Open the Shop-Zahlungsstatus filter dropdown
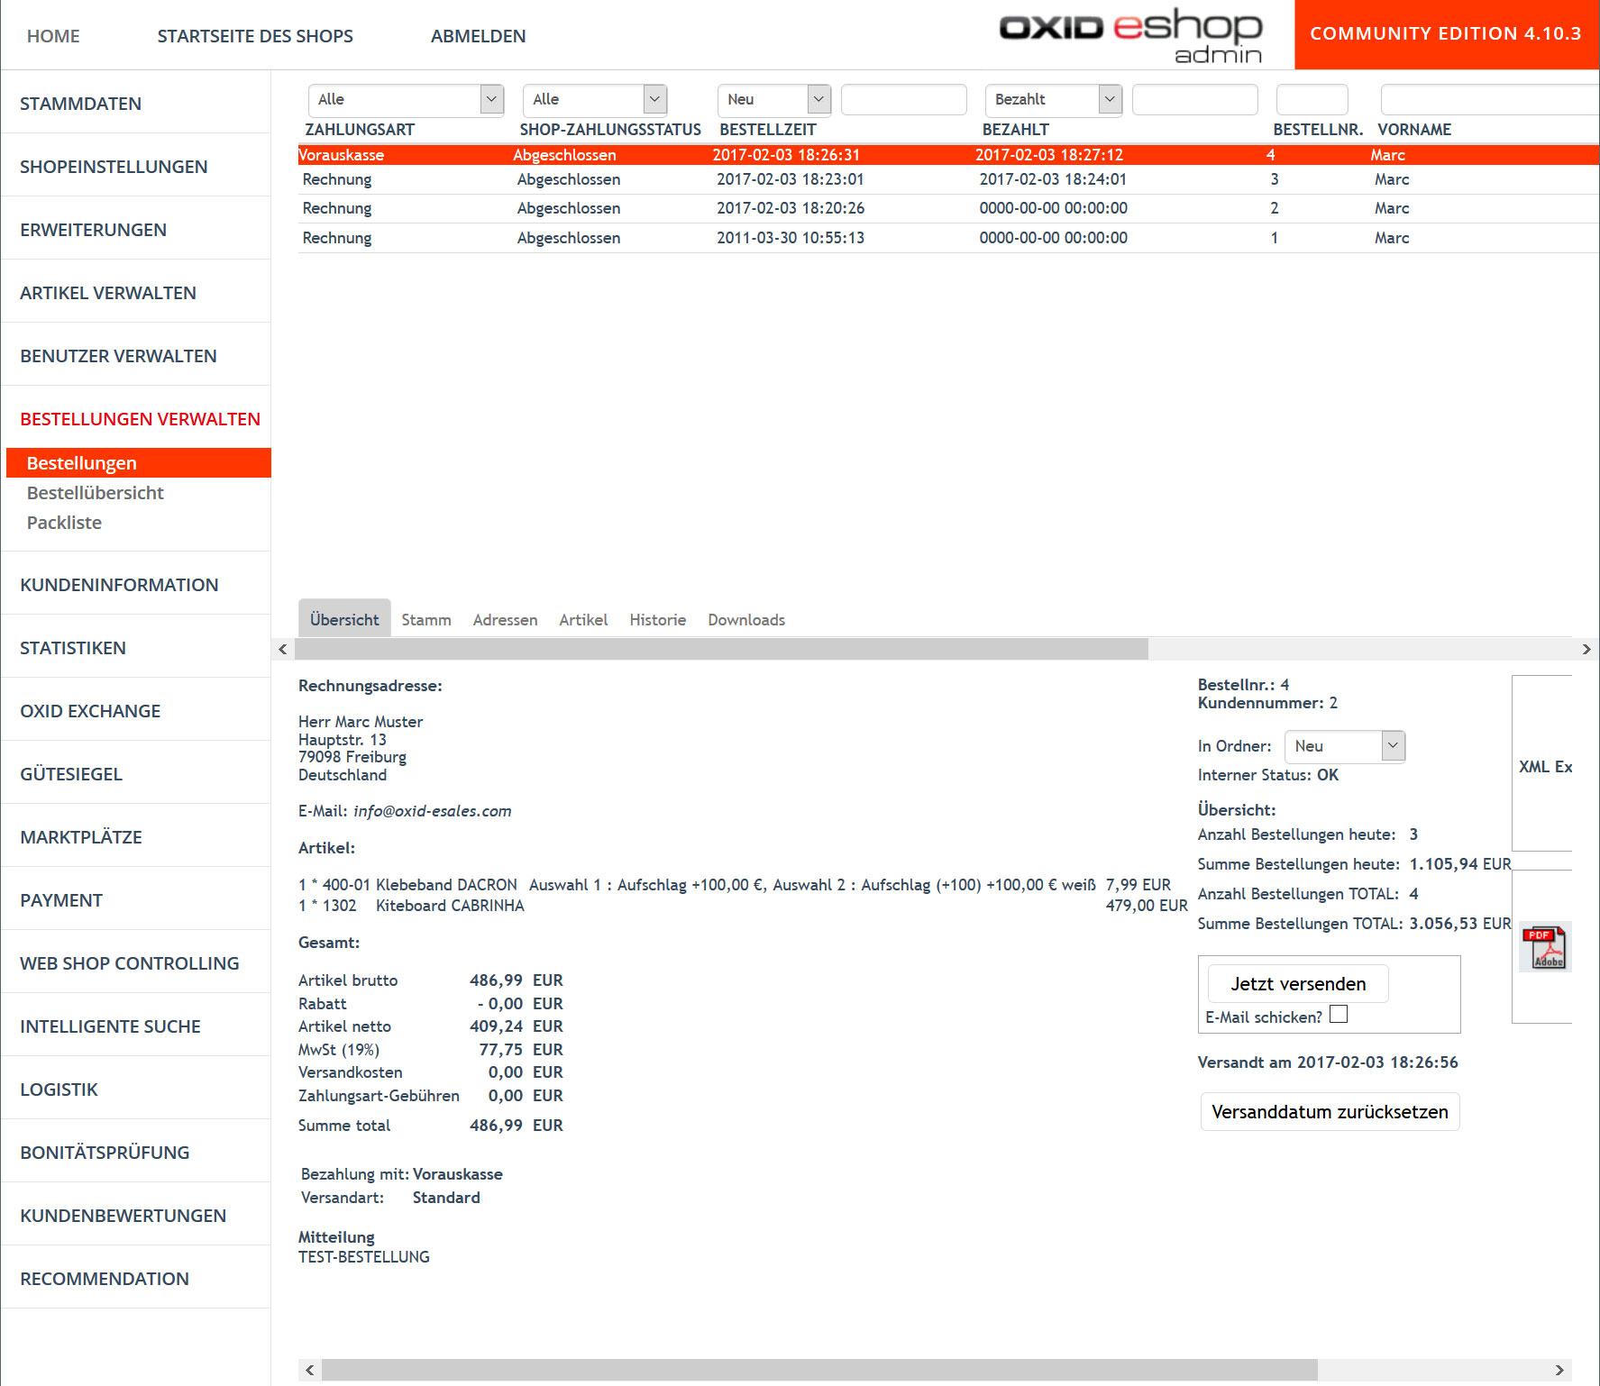Image resolution: width=1600 pixels, height=1386 pixels. click(x=595, y=99)
